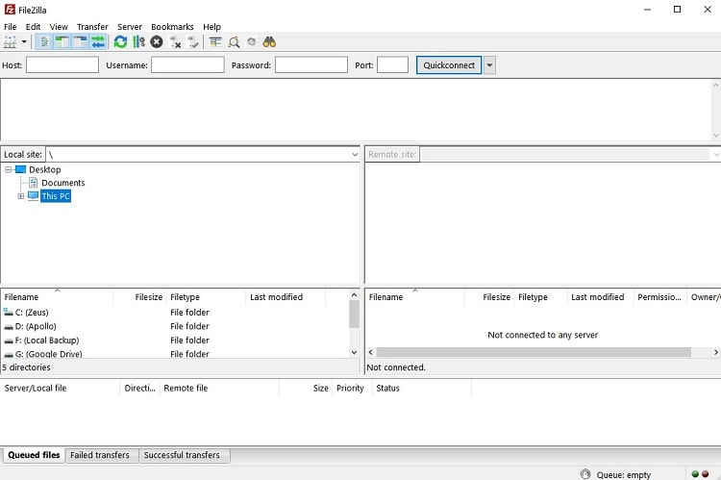Click the green activity indicator light
Image resolution: width=721 pixels, height=480 pixels.
(x=695, y=474)
